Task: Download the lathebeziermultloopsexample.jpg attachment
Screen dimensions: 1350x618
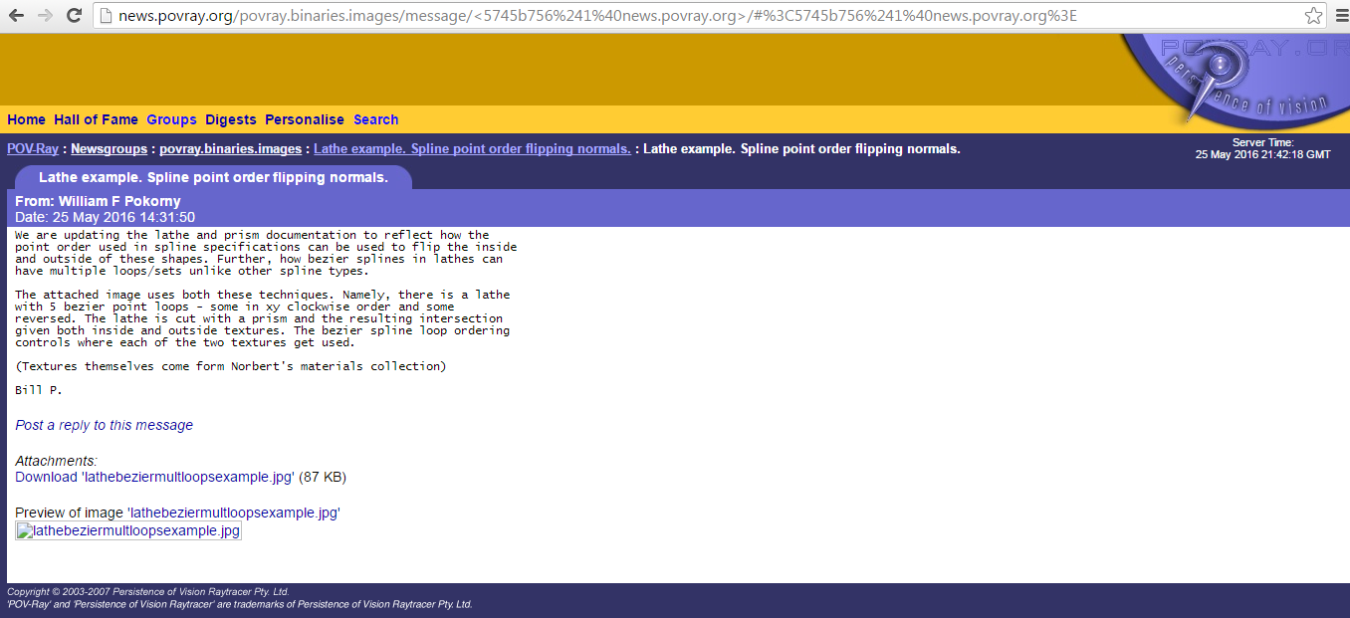Action: tap(154, 477)
